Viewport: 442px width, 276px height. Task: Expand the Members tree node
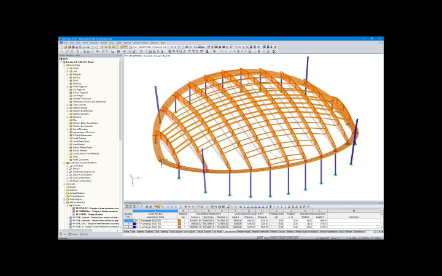(x=68, y=117)
